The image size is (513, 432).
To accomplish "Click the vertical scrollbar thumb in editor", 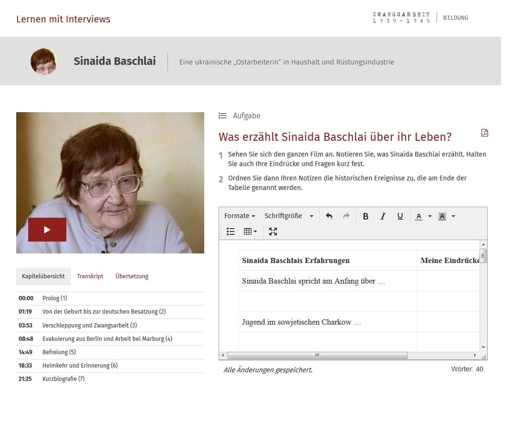I will [x=483, y=256].
